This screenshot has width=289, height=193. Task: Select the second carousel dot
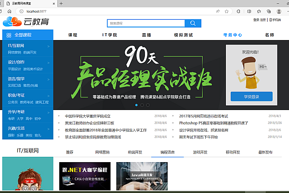pyautogui.click(x=142, y=105)
